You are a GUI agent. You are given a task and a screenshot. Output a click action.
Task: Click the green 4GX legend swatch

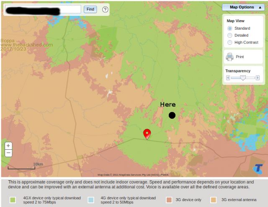[x=13, y=200]
